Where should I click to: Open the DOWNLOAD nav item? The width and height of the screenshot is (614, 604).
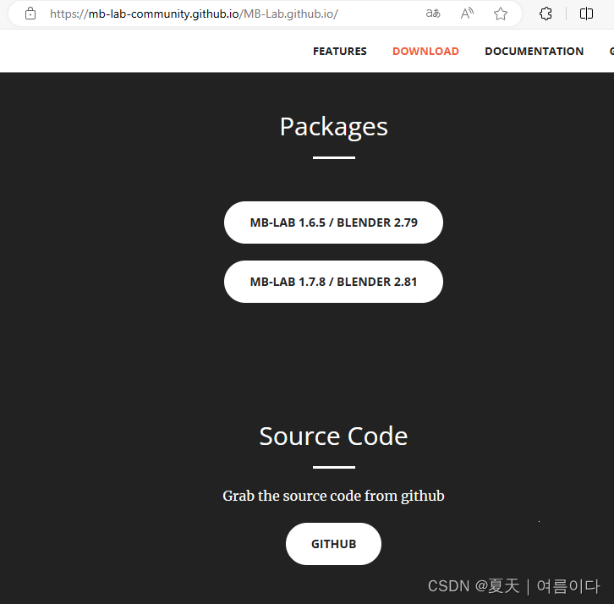(425, 52)
